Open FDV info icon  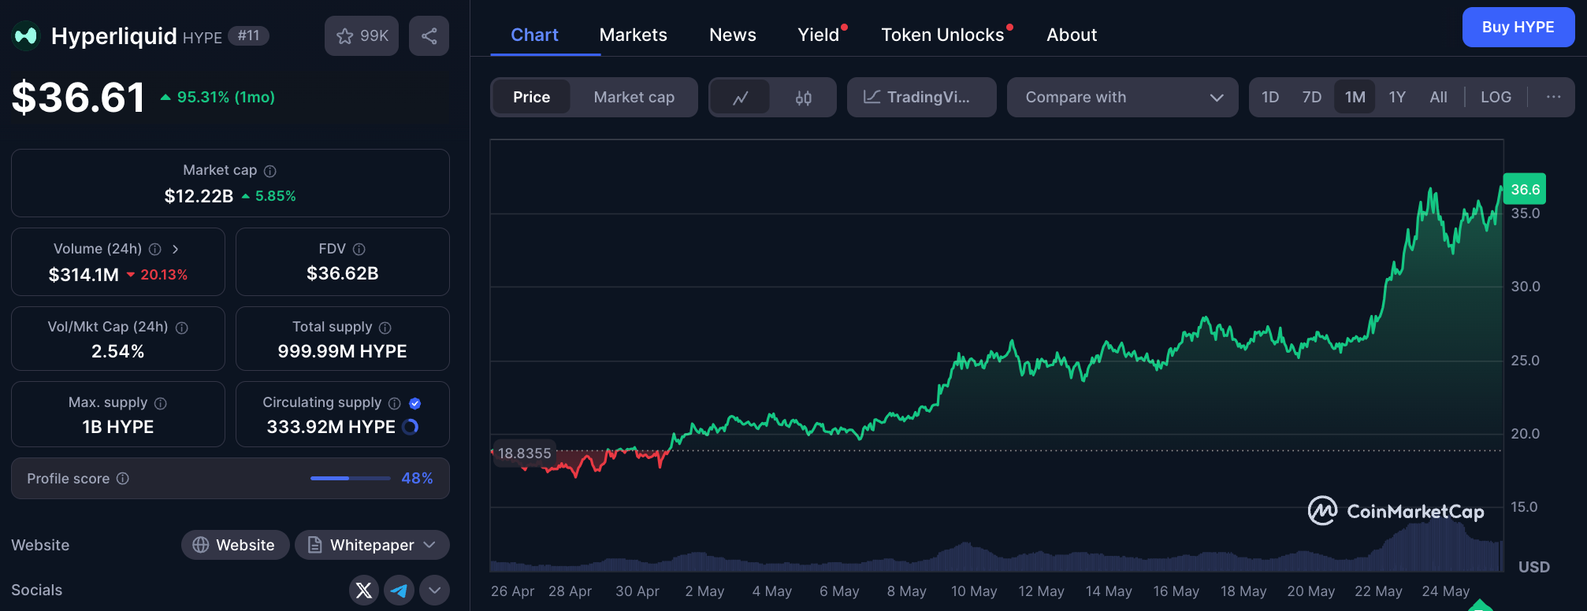(x=359, y=249)
